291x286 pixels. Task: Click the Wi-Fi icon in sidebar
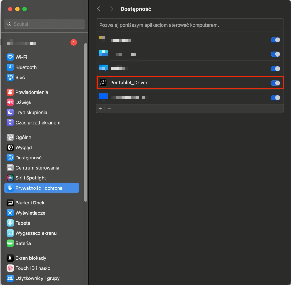coord(10,57)
